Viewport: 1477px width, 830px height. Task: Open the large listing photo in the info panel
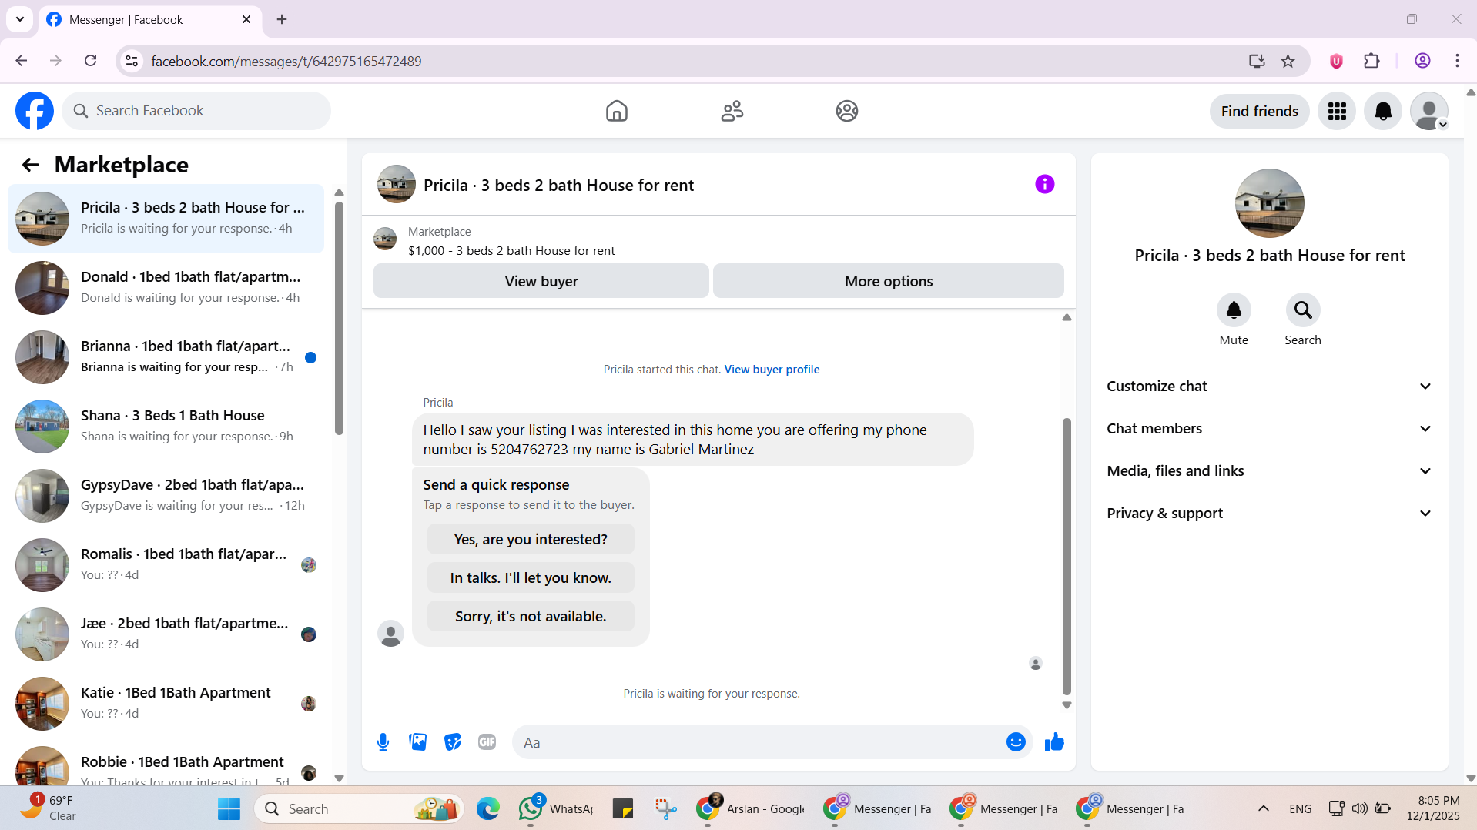pyautogui.click(x=1269, y=203)
